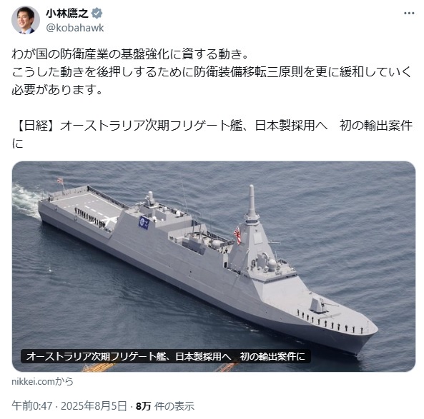This screenshot has width=424, height=419.
Task: Click the sentence mentioning 防衛装備移転三原則
Action: click(212, 72)
